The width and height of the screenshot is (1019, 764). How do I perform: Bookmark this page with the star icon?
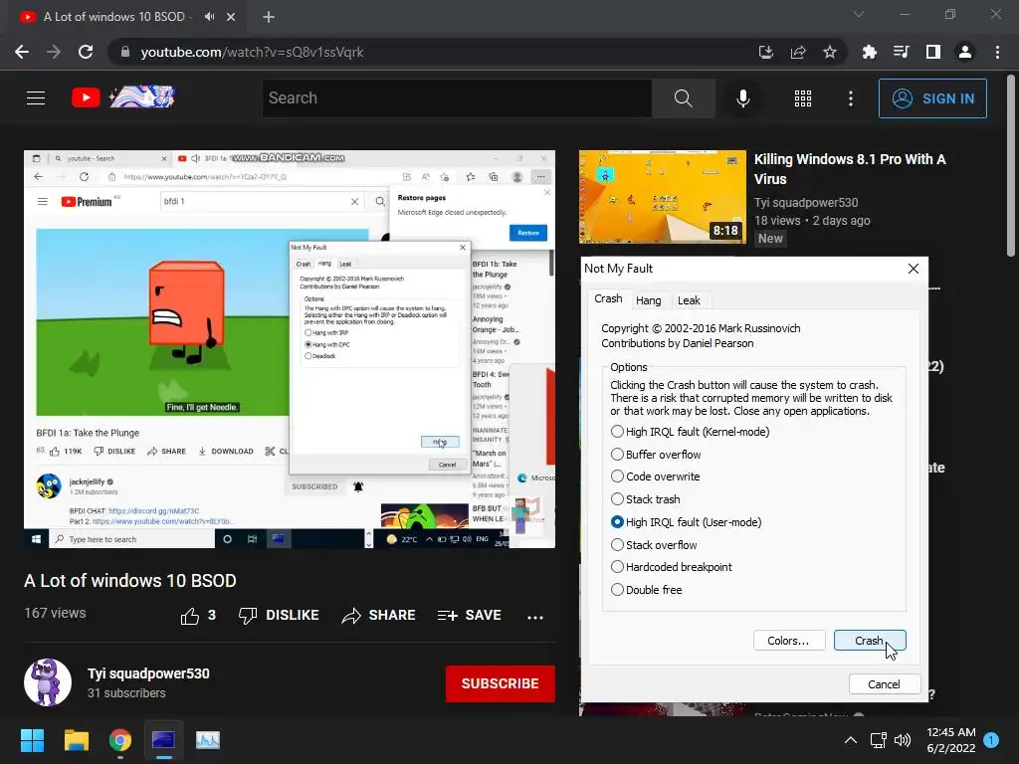point(830,52)
